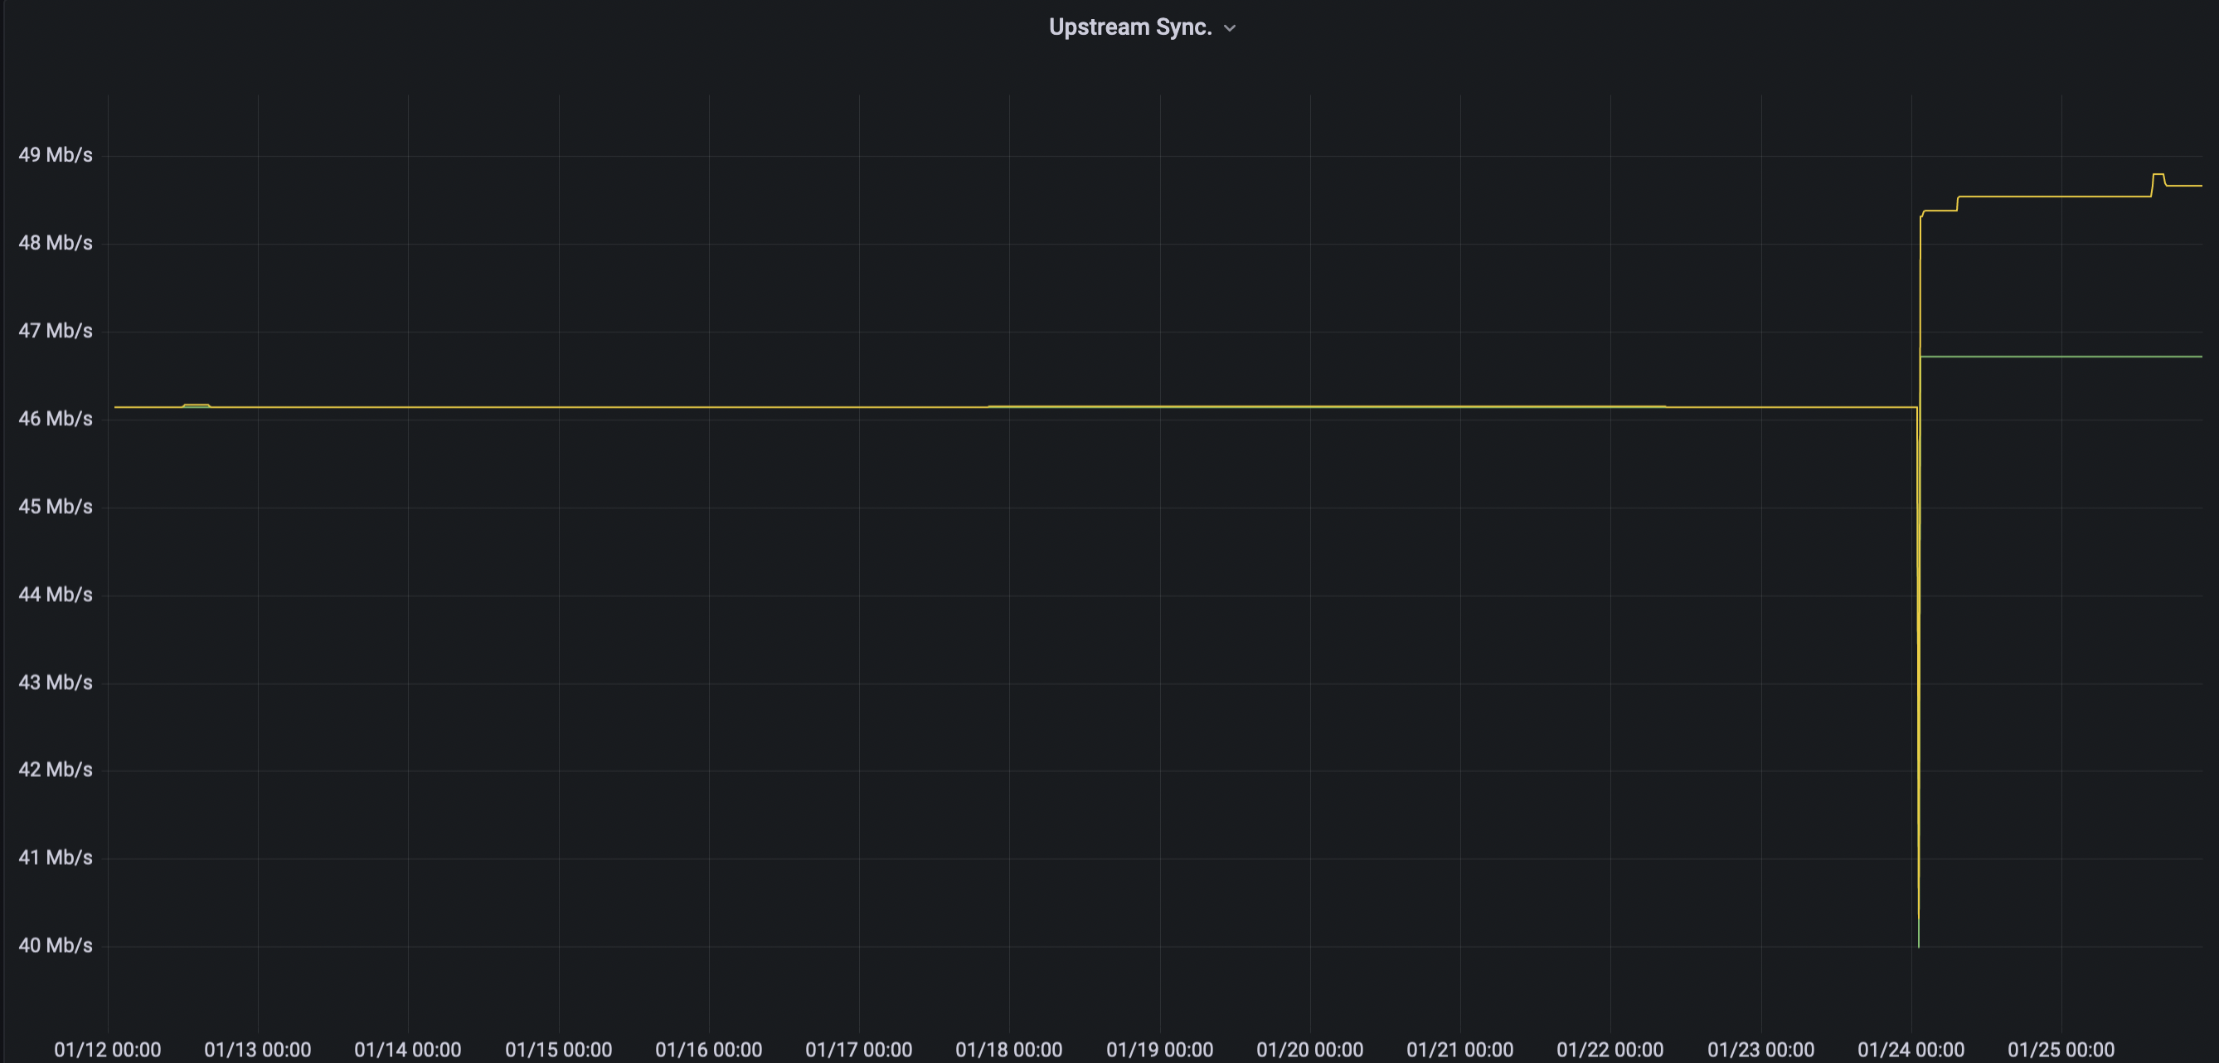Click the 49 Mb/s y-axis label
Image resolution: width=2219 pixels, height=1063 pixels.
(x=55, y=155)
